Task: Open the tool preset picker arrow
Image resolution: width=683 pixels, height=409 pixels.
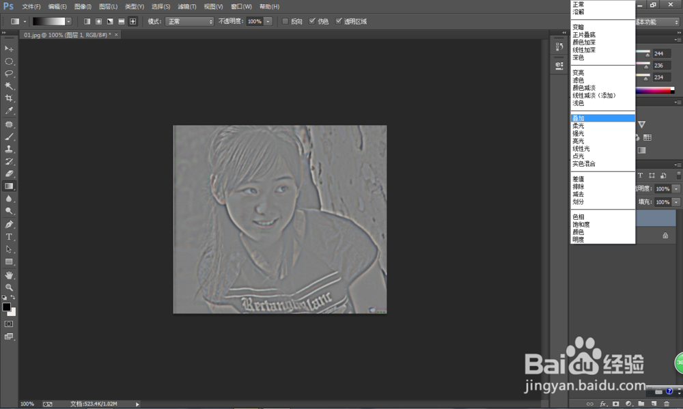Action: (25, 21)
